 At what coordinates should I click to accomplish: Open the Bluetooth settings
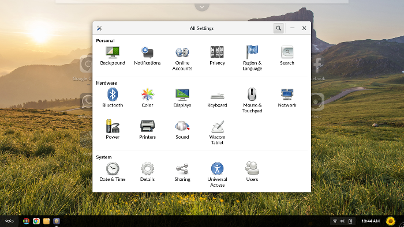(113, 98)
